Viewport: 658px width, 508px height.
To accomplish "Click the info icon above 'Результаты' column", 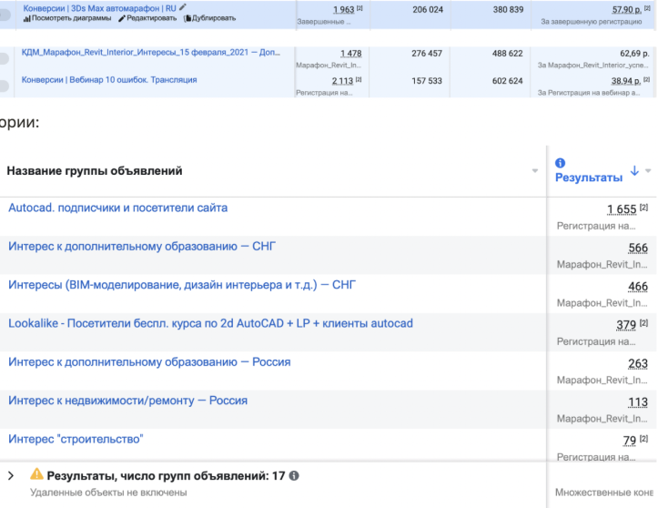I will point(561,163).
